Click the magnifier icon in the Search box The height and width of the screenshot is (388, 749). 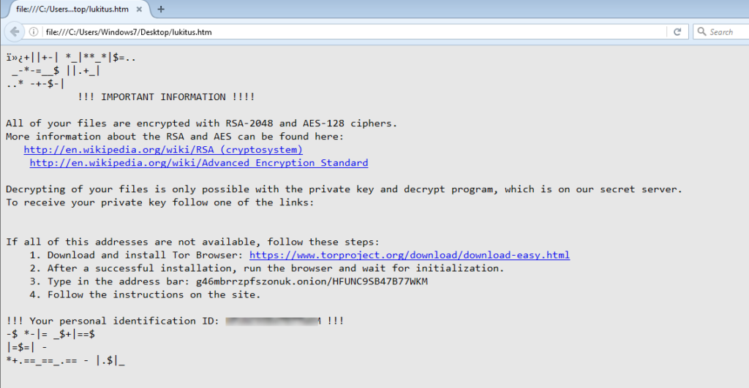pos(701,31)
